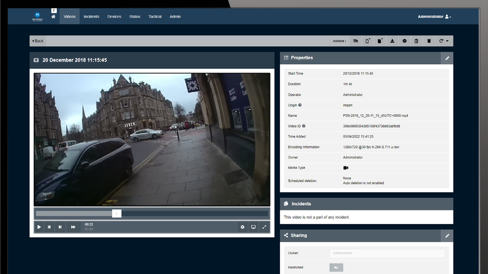Enter fullscreen video mode

(264, 227)
